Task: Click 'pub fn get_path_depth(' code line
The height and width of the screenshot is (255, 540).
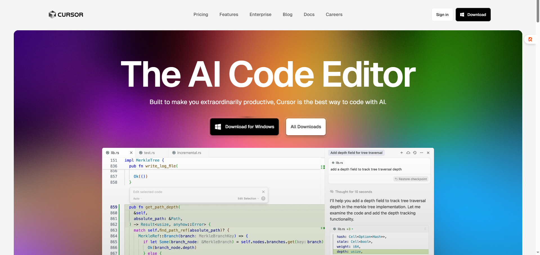Action: pyautogui.click(x=155, y=207)
